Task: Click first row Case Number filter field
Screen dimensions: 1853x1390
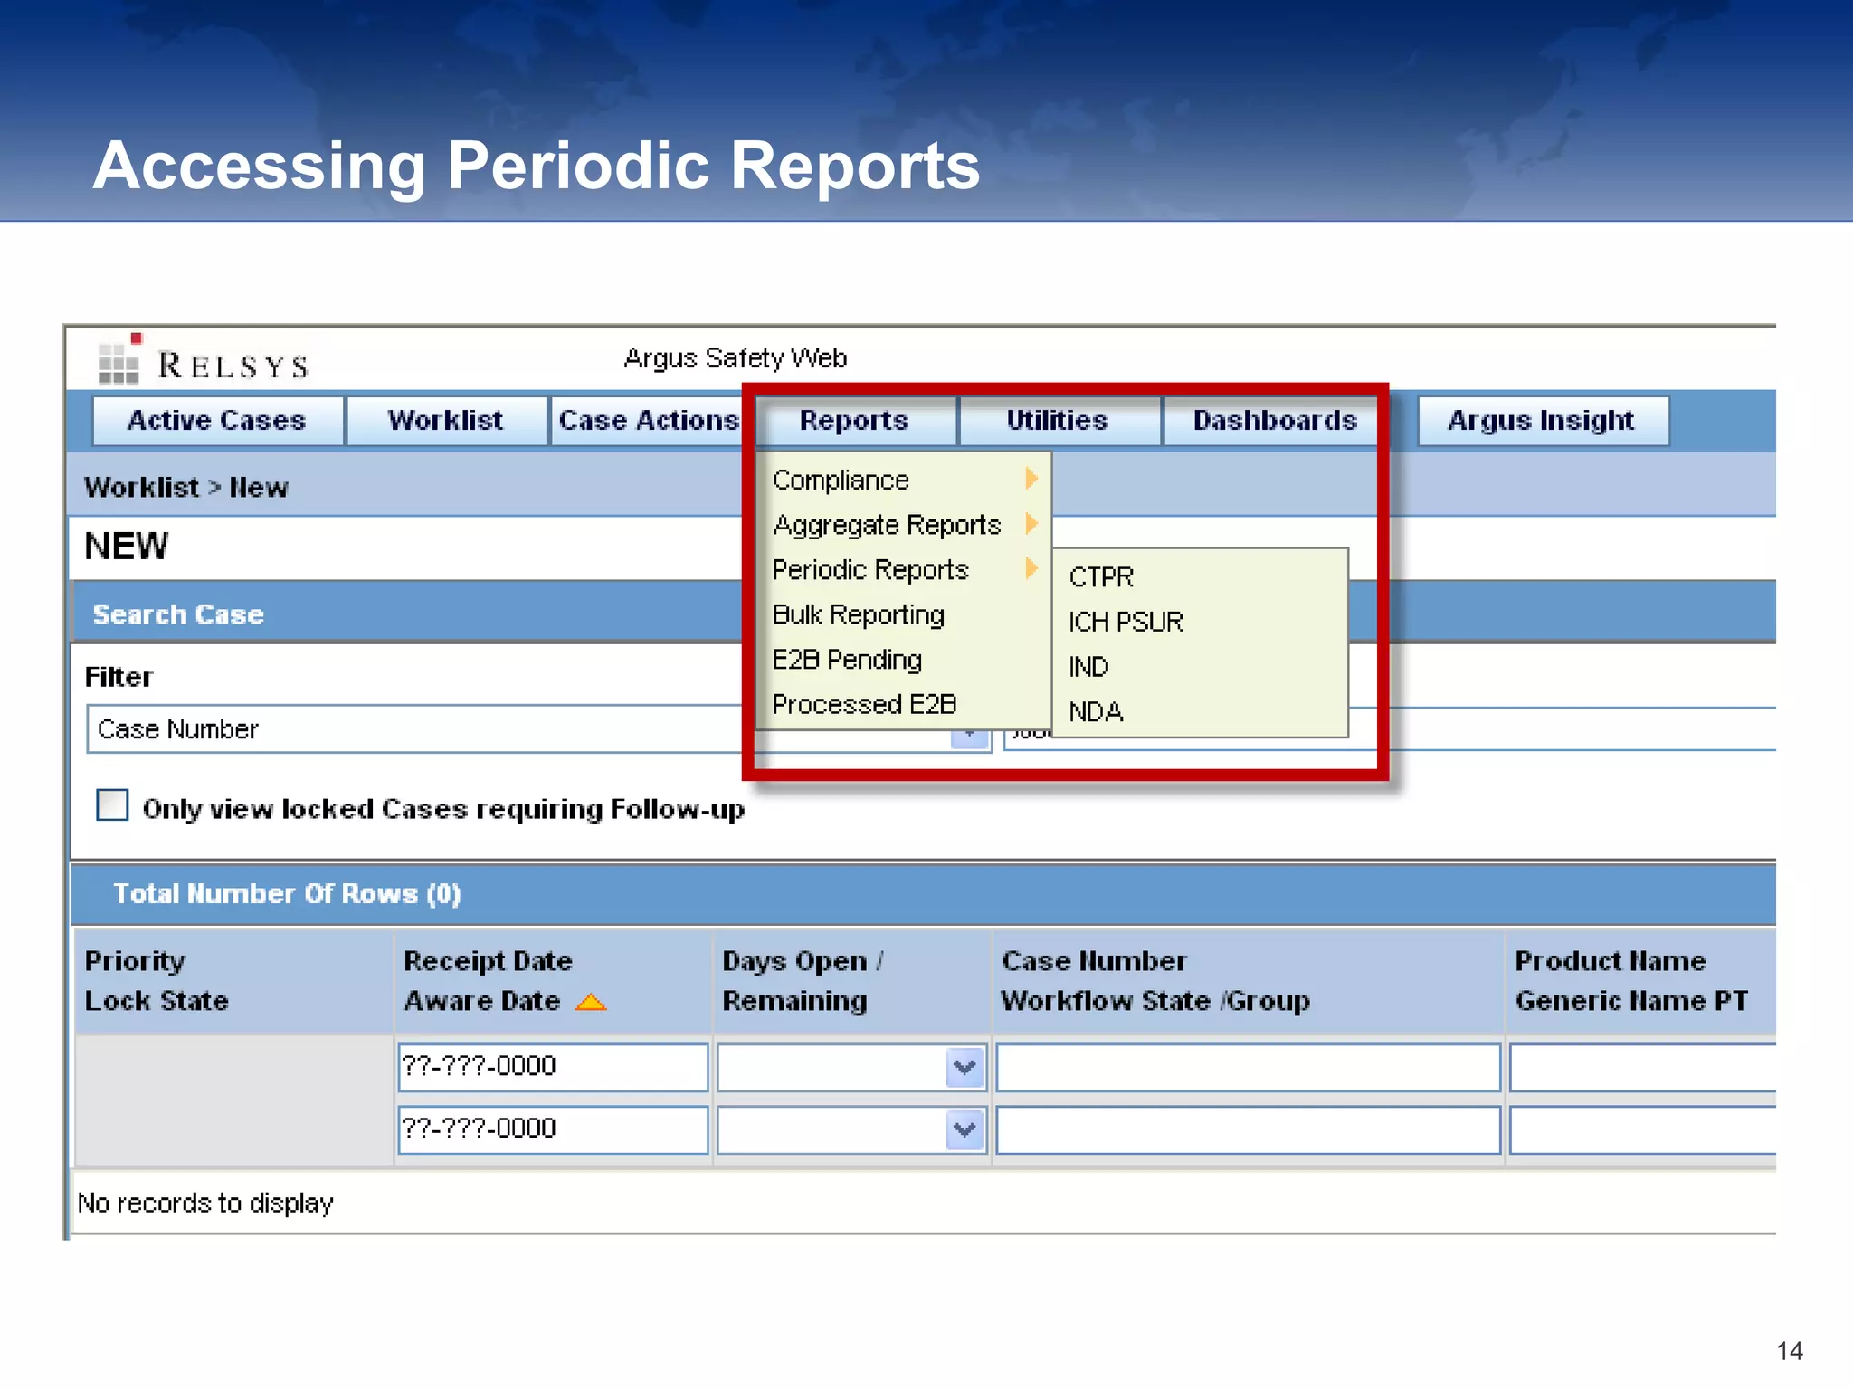Action: (1249, 1067)
